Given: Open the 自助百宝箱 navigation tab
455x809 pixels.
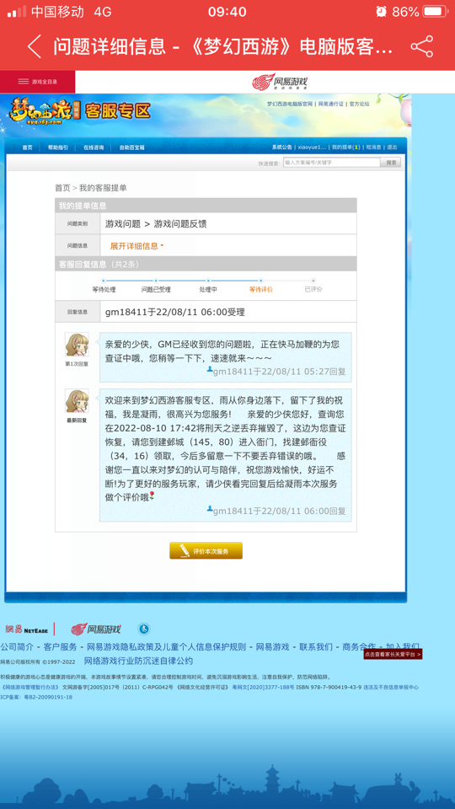Looking at the screenshot, I should (x=131, y=147).
